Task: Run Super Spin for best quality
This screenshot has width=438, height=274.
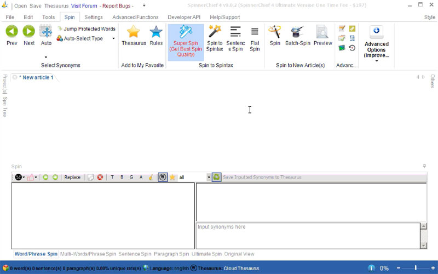Action: pos(186,42)
